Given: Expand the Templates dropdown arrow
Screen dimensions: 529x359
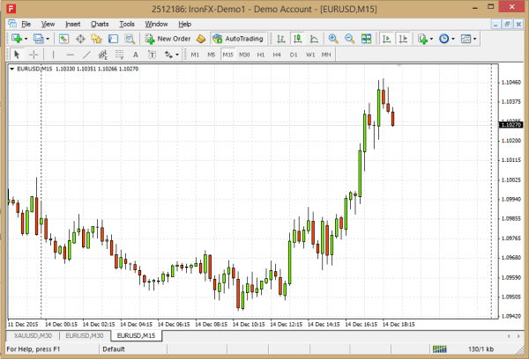Looking at the screenshot, I should pos(474,39).
